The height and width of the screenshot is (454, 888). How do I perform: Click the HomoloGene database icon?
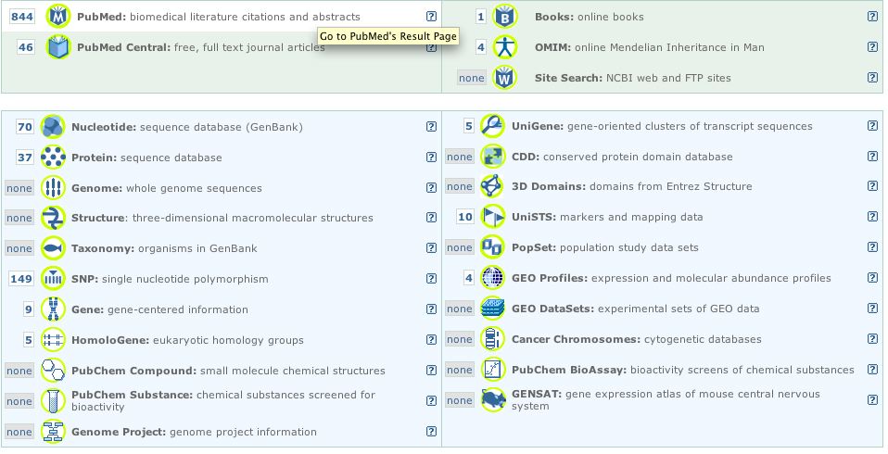[x=53, y=340]
